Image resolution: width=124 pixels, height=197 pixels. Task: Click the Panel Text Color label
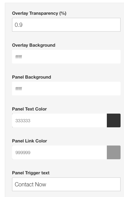point(29,109)
